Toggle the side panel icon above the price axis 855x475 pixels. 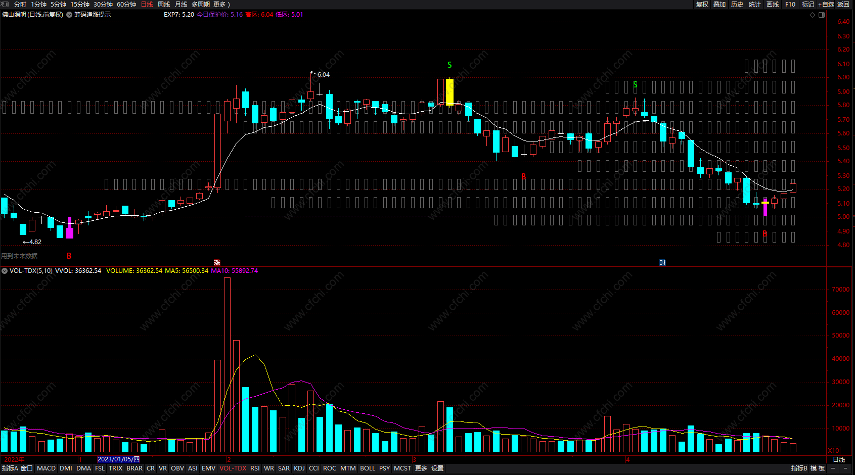pyautogui.click(x=822, y=15)
